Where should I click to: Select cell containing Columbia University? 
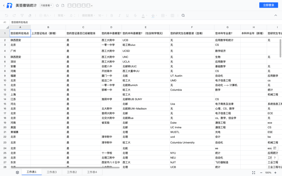click(x=192, y=142)
